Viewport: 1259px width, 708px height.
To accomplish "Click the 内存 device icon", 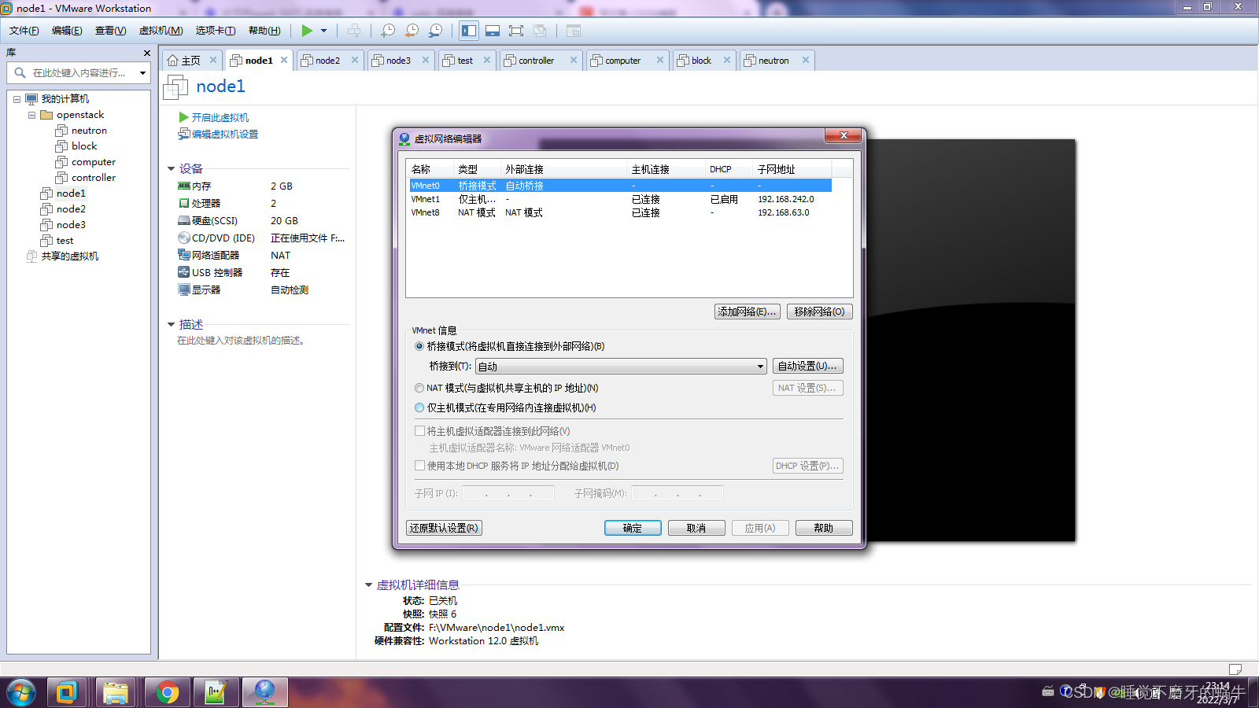I will 184,186.
